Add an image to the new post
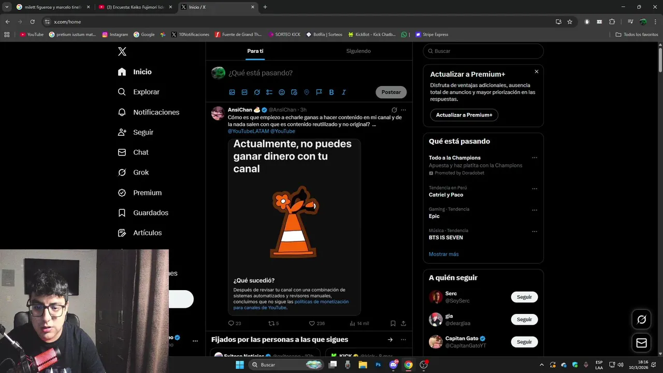The height and width of the screenshot is (373, 663). tap(232, 92)
